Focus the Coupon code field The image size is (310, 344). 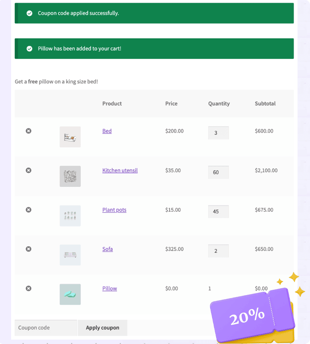pyautogui.click(x=46, y=328)
